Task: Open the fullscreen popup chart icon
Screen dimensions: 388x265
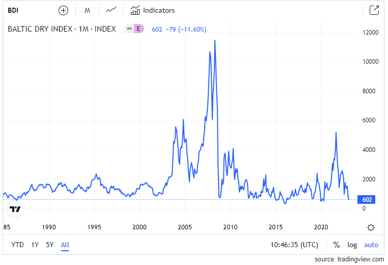Action: click(x=374, y=10)
